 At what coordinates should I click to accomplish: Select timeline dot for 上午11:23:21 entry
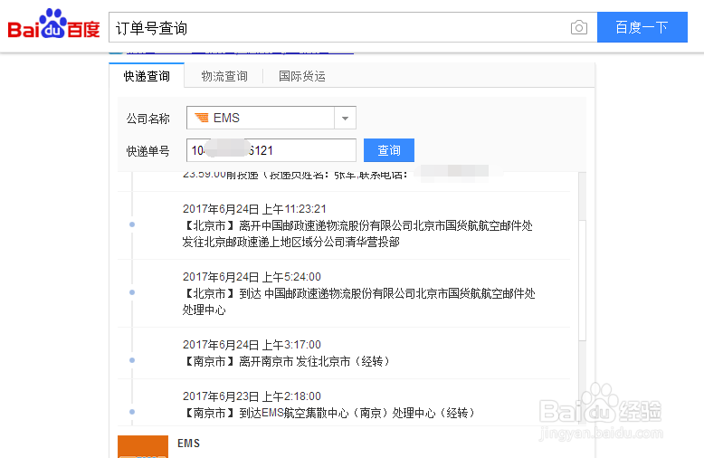click(x=132, y=224)
